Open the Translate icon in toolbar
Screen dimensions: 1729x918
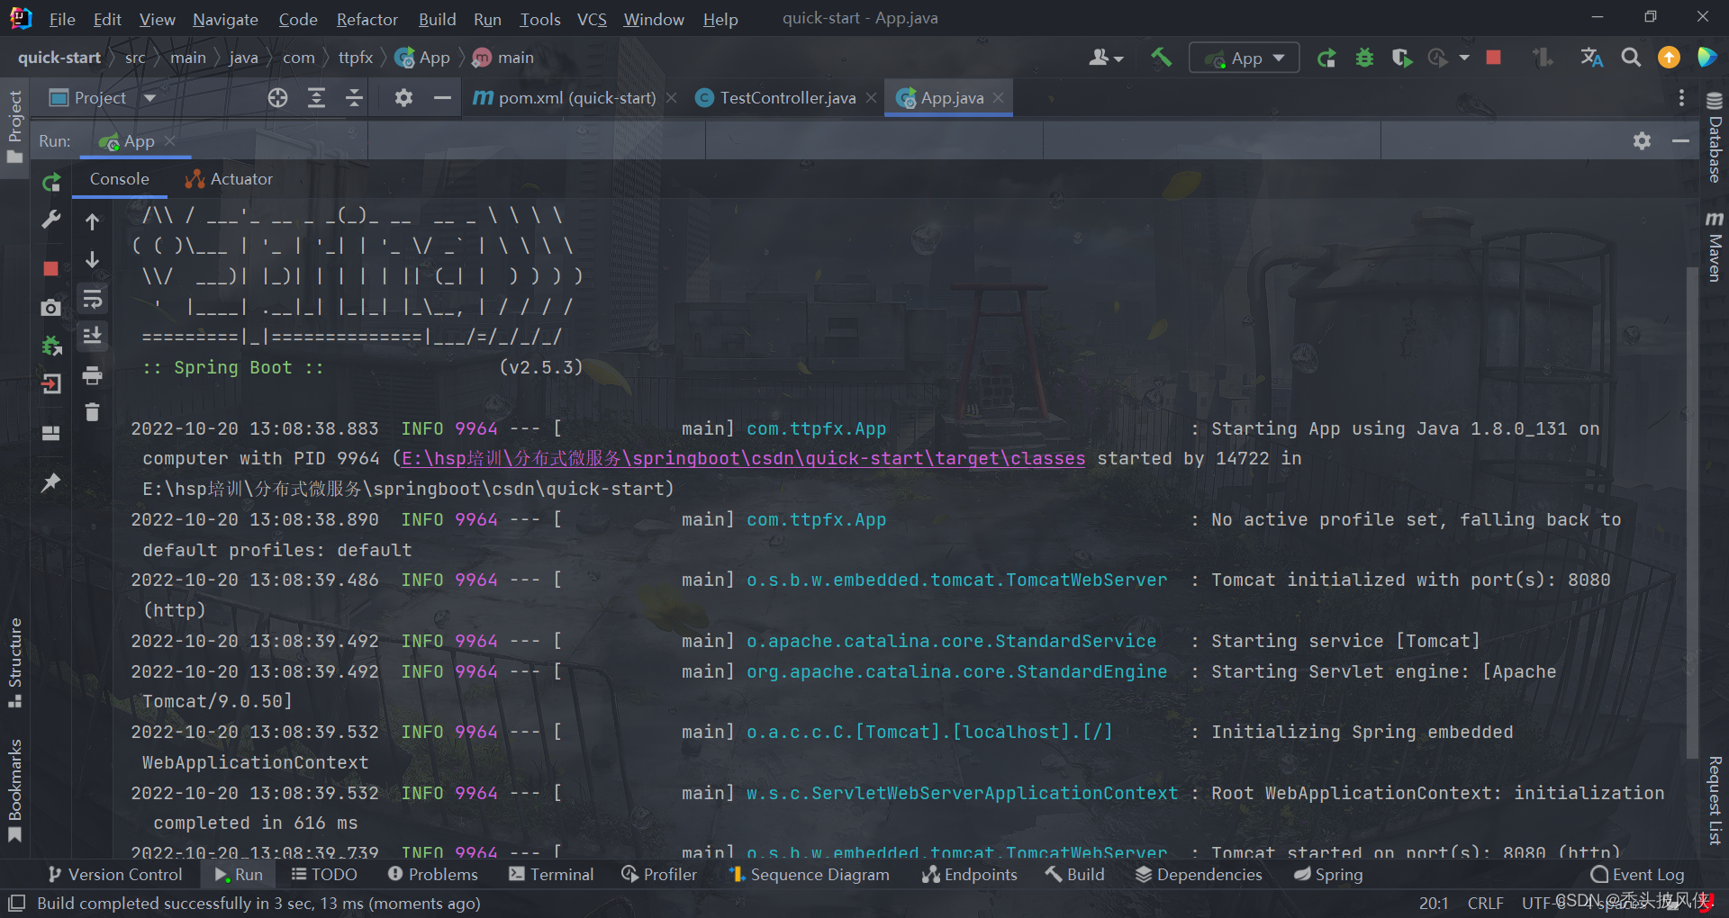[1591, 58]
